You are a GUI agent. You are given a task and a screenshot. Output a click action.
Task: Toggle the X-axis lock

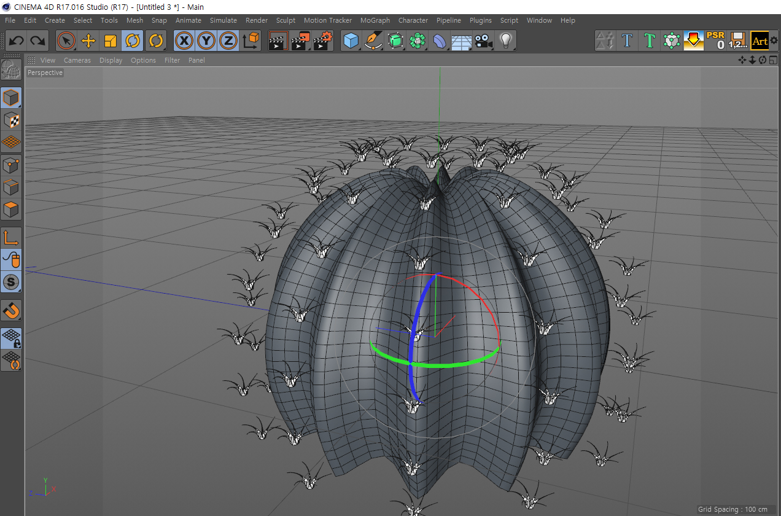(x=184, y=41)
